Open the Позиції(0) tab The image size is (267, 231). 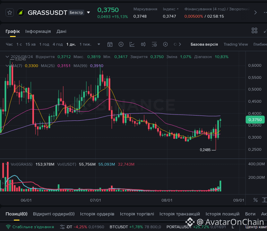17,214
